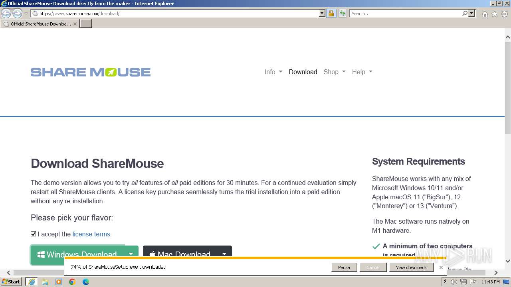Screen dimensions: 511x287
Task: Open the Download menu item
Action: [303, 72]
